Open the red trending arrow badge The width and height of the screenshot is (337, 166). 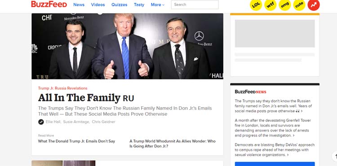[x=314, y=5]
